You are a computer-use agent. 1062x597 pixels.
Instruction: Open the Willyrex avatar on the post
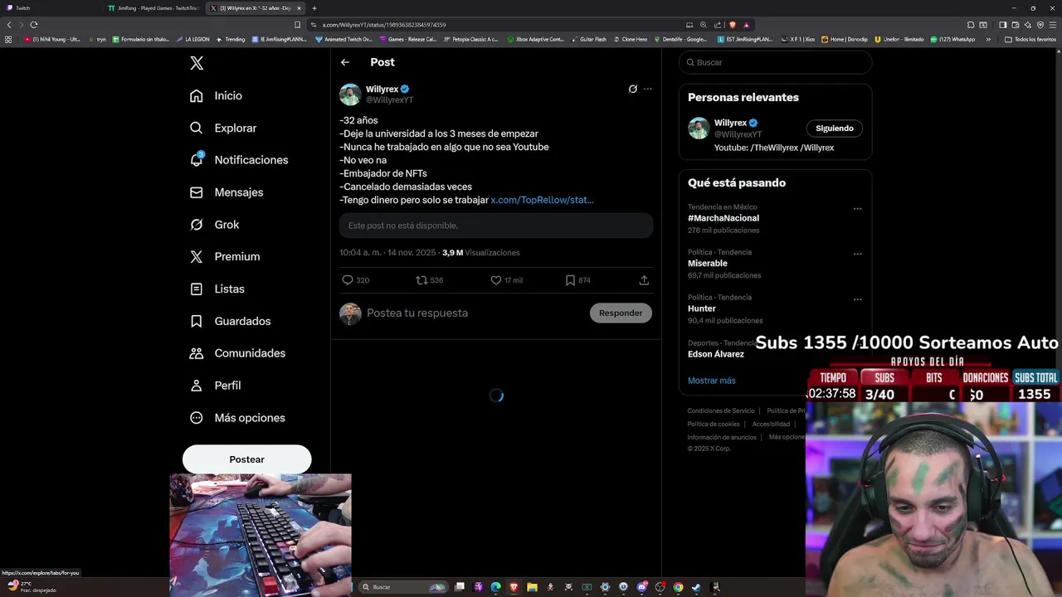[x=350, y=95]
